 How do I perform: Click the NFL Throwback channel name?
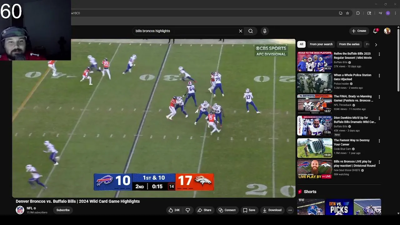[343, 105]
